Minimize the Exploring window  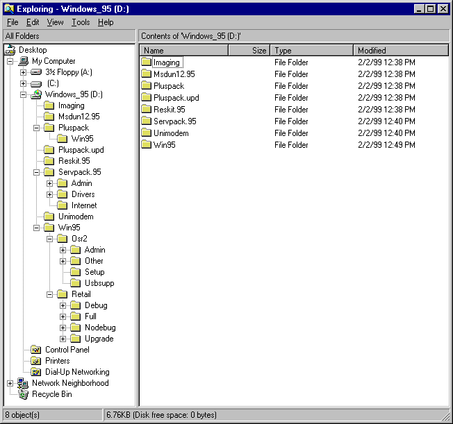click(x=419, y=9)
